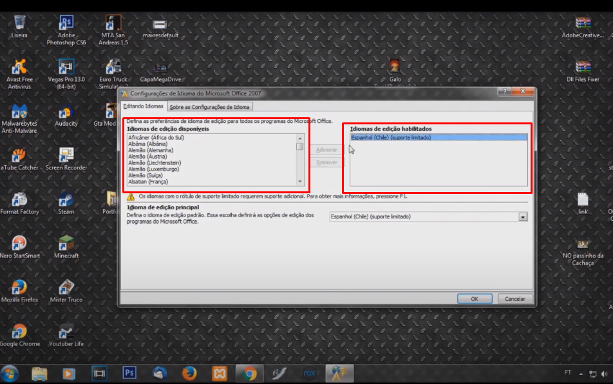Viewport: 613px width, 384px height.
Task: Close the Office language settings dialog
Action: point(523,91)
